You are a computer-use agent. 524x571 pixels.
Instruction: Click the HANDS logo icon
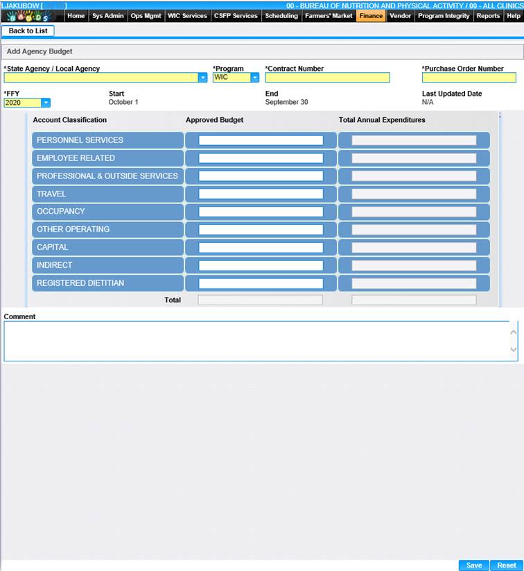[x=28, y=16]
